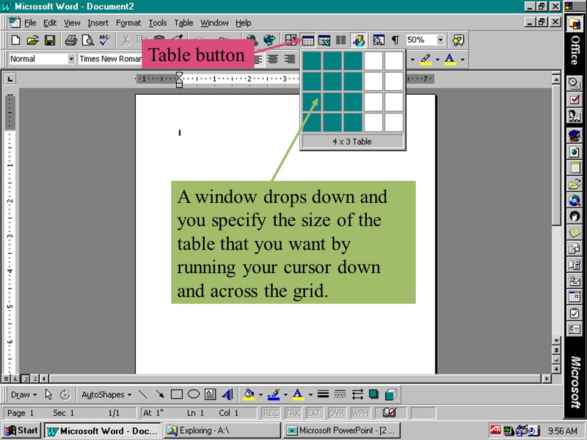
Task: Open the Line Color dropdown arrow
Action: (286, 395)
